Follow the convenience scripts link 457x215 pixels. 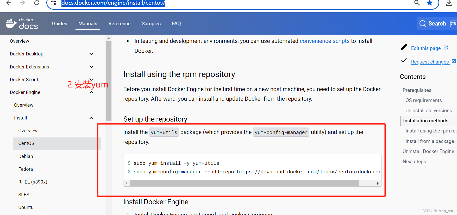[x=324, y=41]
